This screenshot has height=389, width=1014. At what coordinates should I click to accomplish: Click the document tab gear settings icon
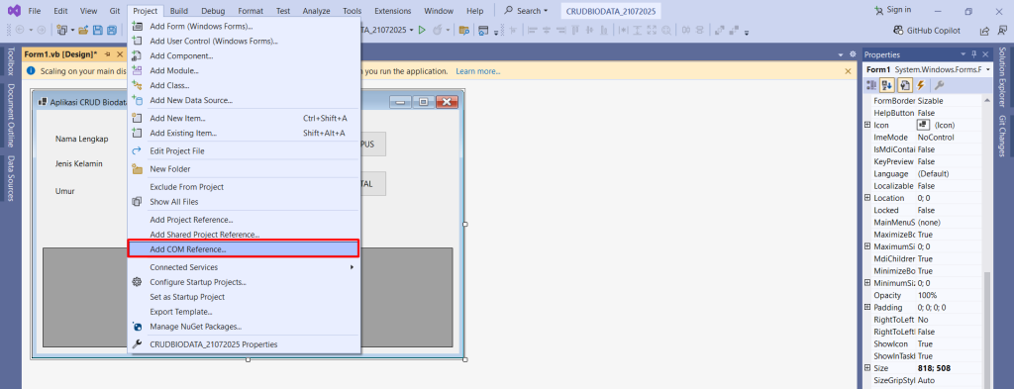(x=853, y=54)
